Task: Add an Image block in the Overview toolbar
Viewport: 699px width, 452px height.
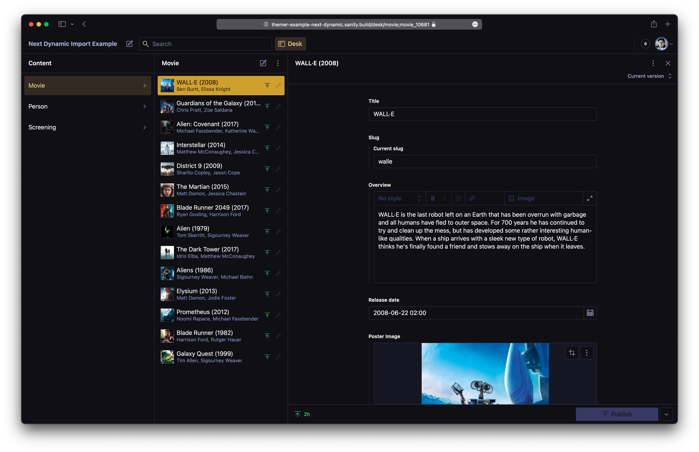Action: [x=522, y=198]
